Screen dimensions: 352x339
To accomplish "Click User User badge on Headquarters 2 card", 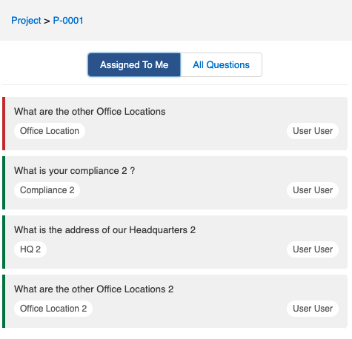I will tap(313, 249).
